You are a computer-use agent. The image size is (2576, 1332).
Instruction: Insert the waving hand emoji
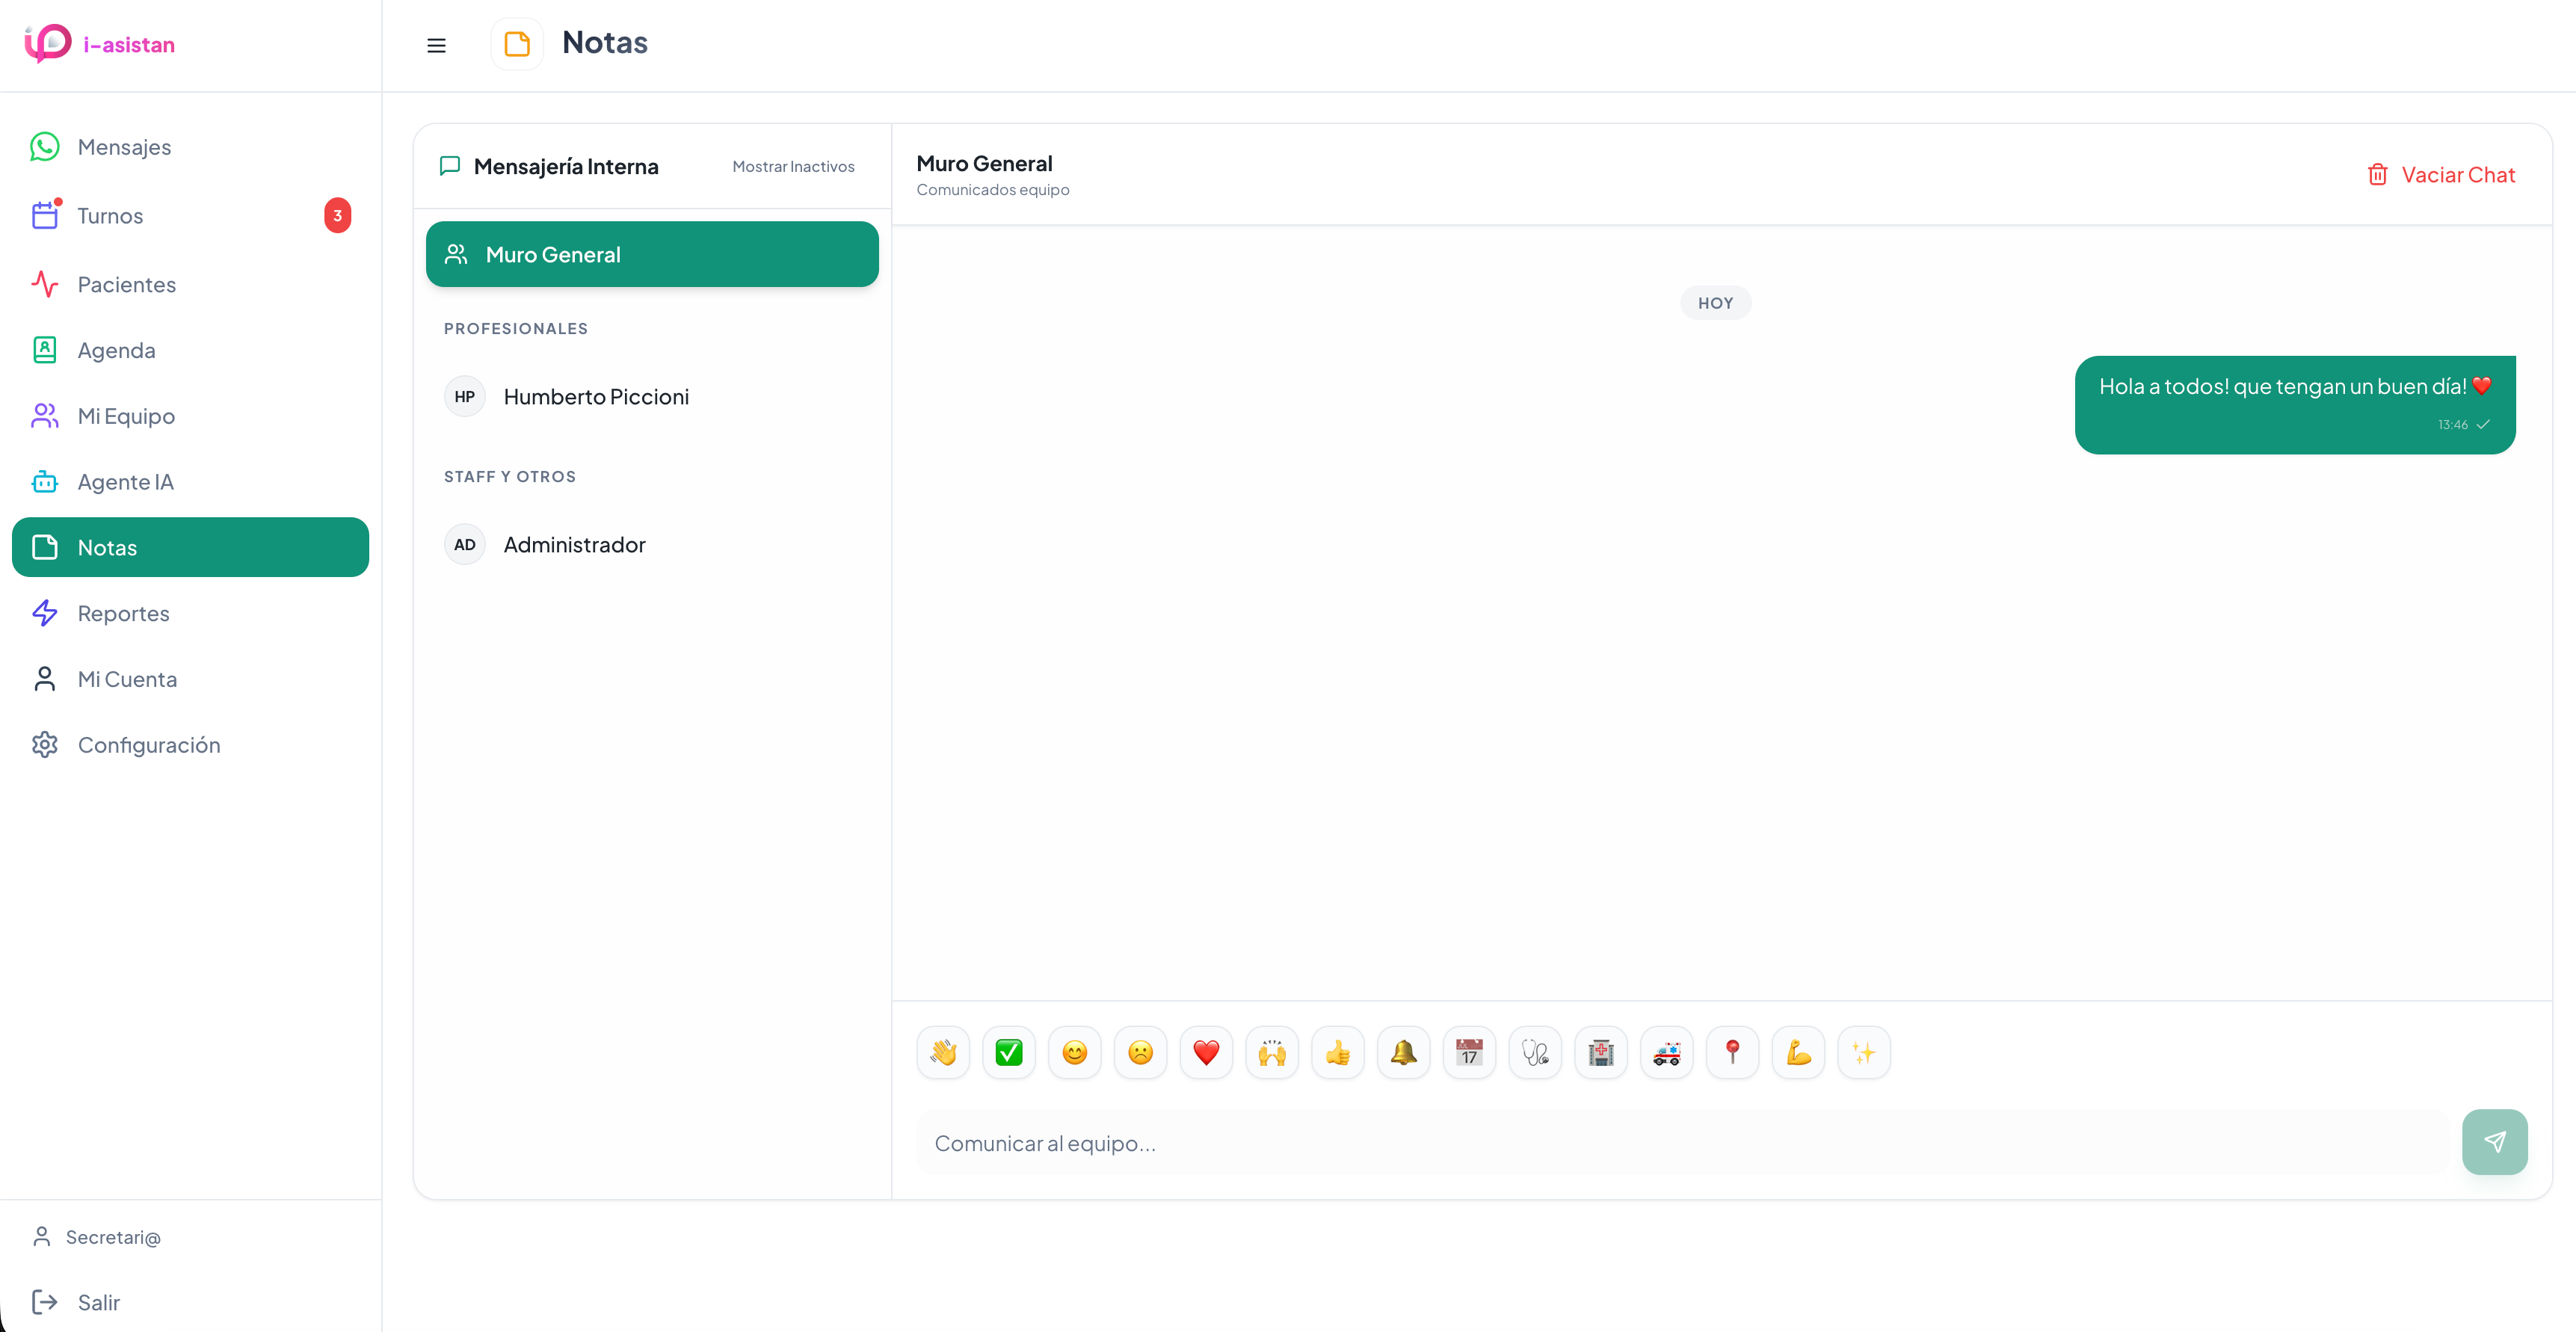[943, 1053]
